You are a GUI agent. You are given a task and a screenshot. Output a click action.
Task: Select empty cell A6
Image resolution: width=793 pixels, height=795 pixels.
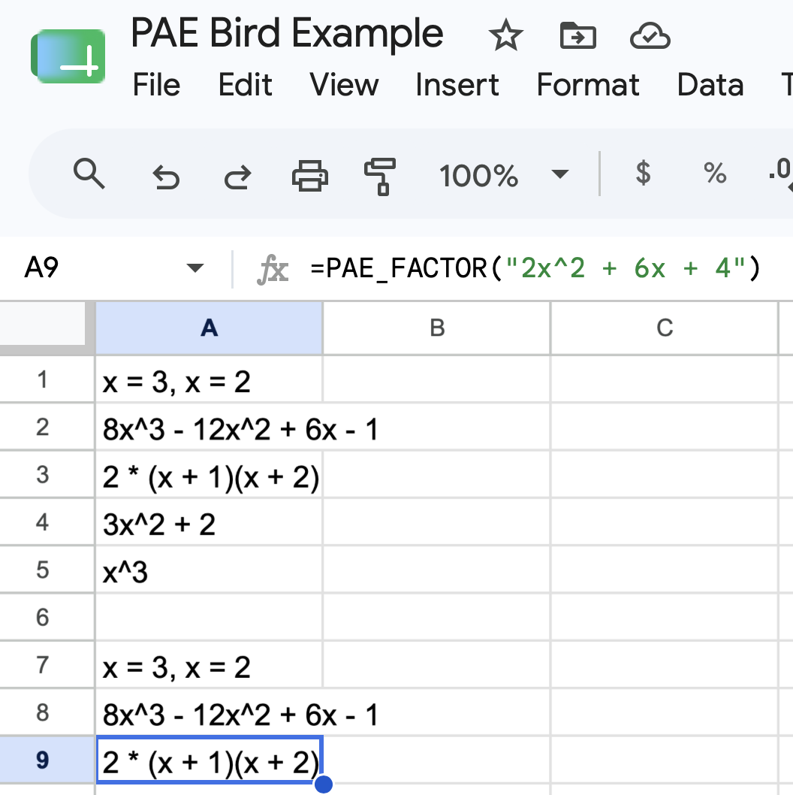pyautogui.click(x=209, y=618)
